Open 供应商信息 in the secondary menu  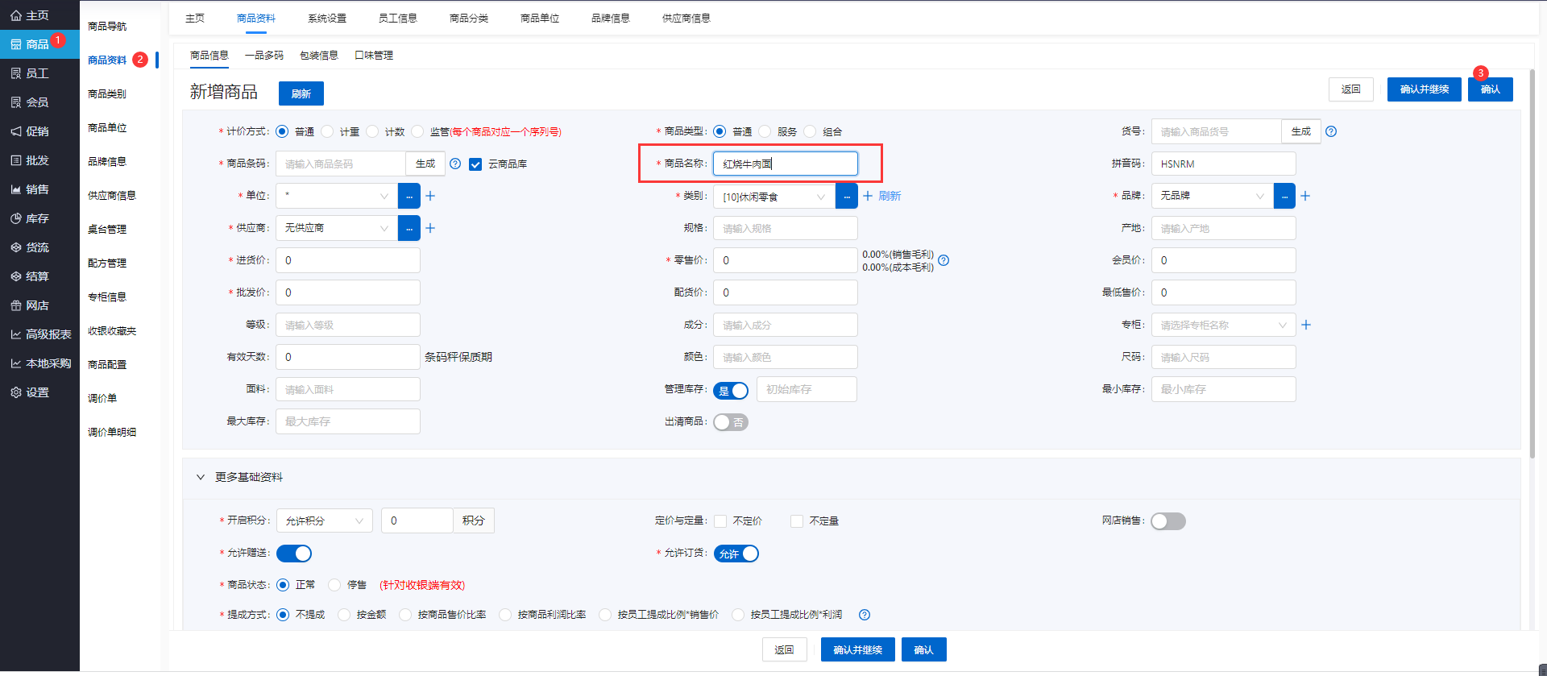click(112, 195)
